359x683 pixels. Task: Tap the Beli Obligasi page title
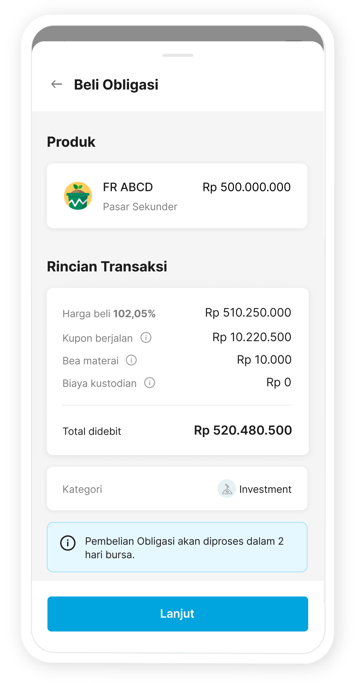point(116,85)
